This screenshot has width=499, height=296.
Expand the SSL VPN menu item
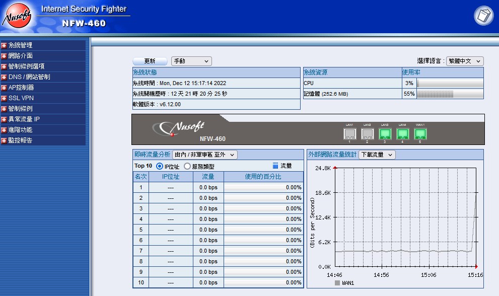pyautogui.click(x=21, y=98)
